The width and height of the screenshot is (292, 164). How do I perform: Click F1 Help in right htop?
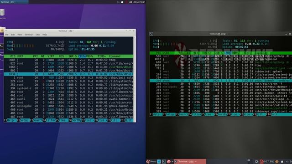[156, 114]
